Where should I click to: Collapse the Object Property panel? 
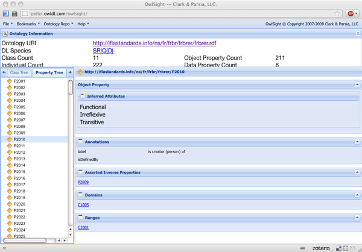[x=357, y=85]
